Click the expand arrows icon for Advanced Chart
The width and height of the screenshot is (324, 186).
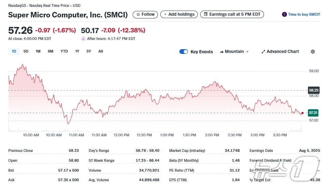tap(263, 52)
